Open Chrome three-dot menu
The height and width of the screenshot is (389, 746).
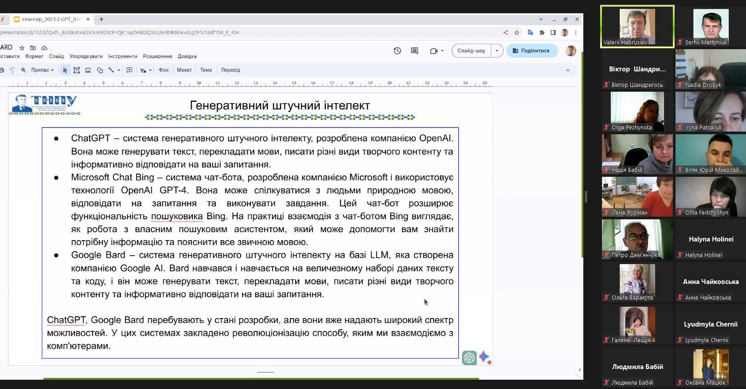pyautogui.click(x=576, y=32)
